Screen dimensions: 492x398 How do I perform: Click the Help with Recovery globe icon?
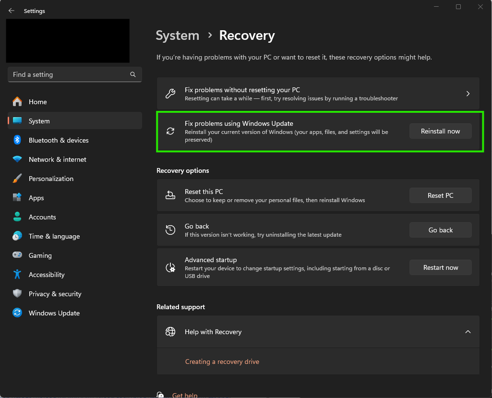click(x=170, y=332)
